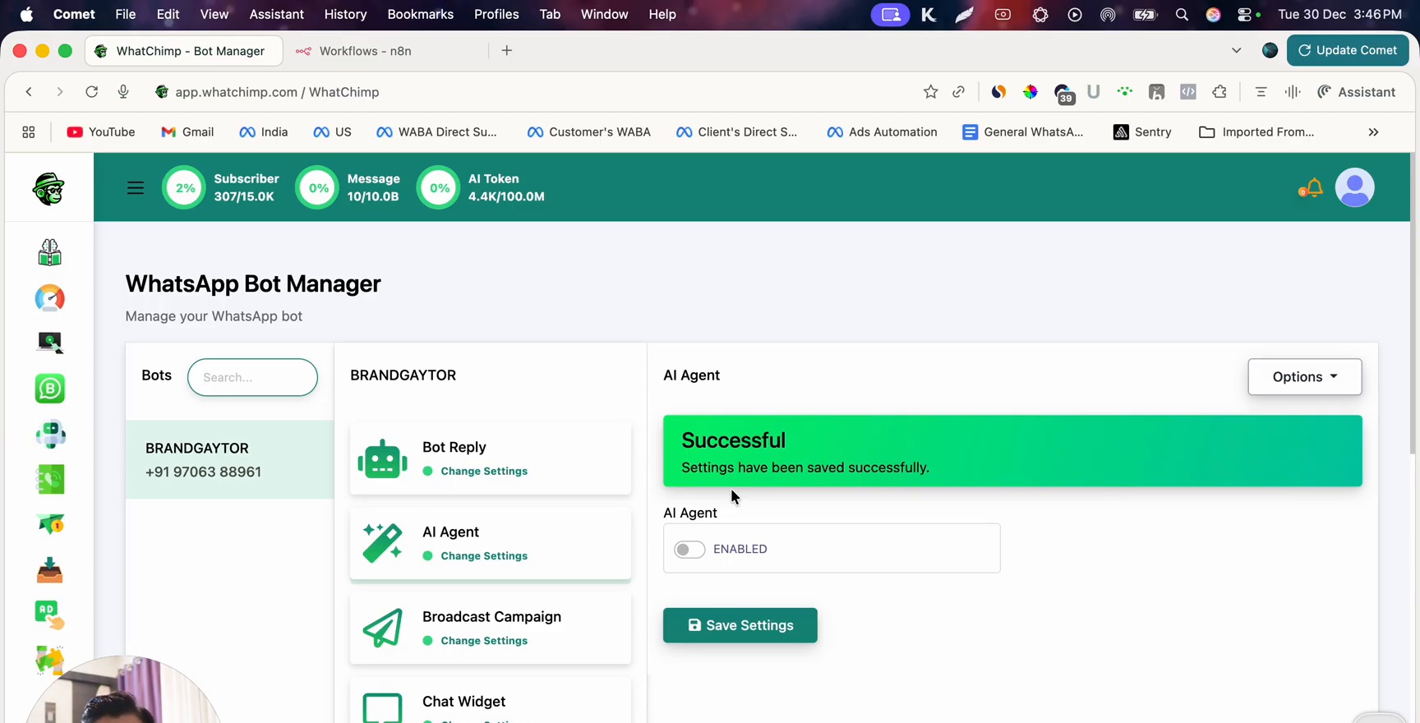The width and height of the screenshot is (1420, 723).
Task: Open the File menu
Action: tap(126, 14)
